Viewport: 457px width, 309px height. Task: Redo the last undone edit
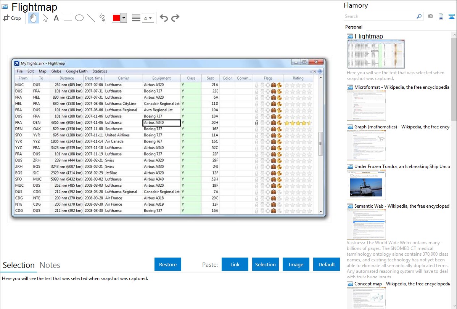[175, 18]
